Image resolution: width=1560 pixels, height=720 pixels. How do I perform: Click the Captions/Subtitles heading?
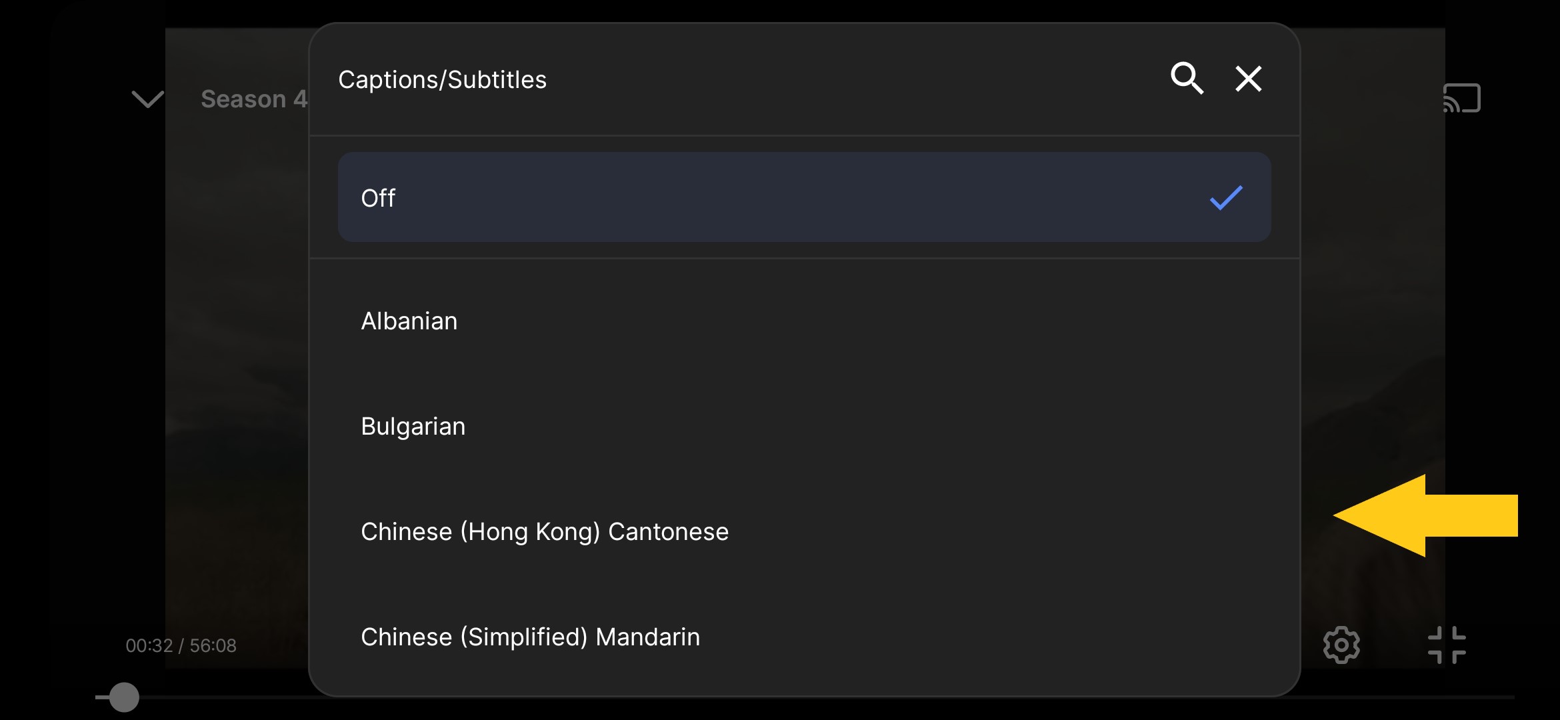442,79
